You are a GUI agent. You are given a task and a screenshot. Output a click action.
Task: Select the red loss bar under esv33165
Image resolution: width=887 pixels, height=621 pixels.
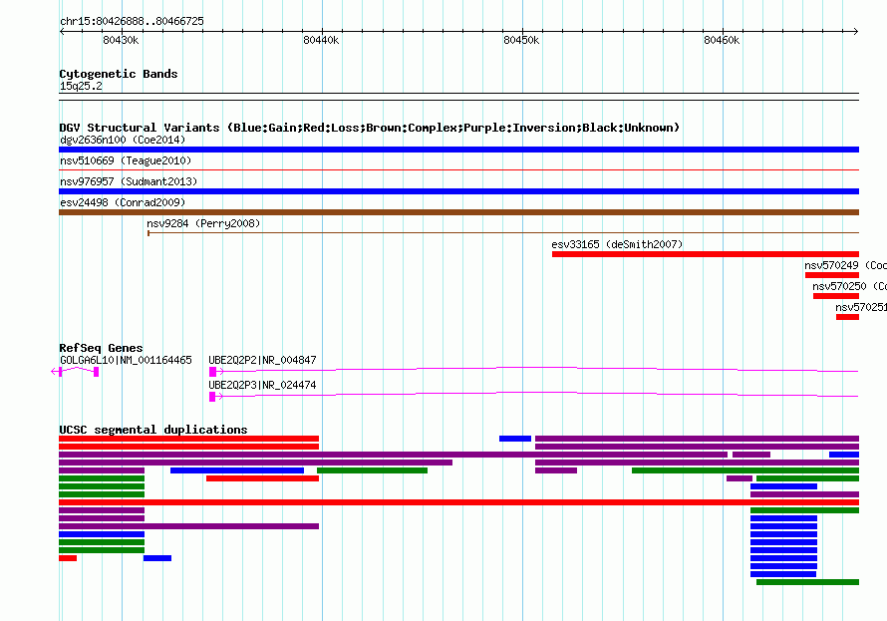click(x=706, y=254)
